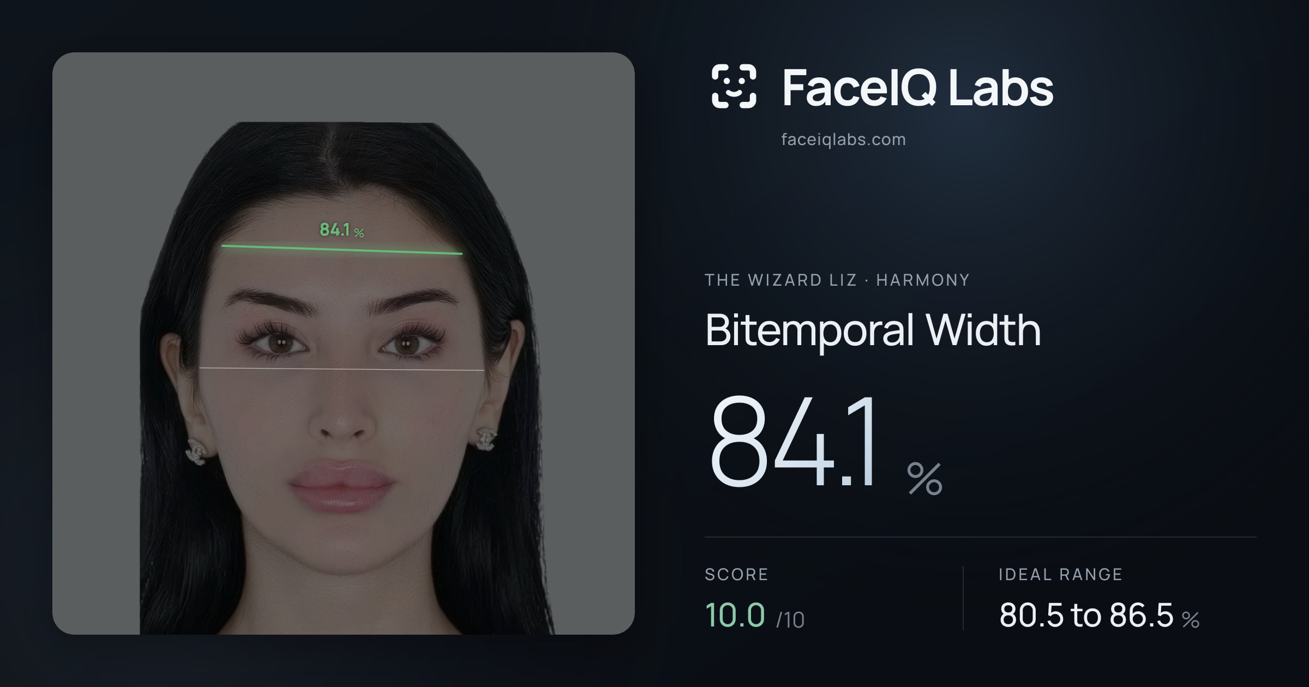
Task: Click 'THE WIZARD LIZ · HARMONY' label
Action: point(837,280)
